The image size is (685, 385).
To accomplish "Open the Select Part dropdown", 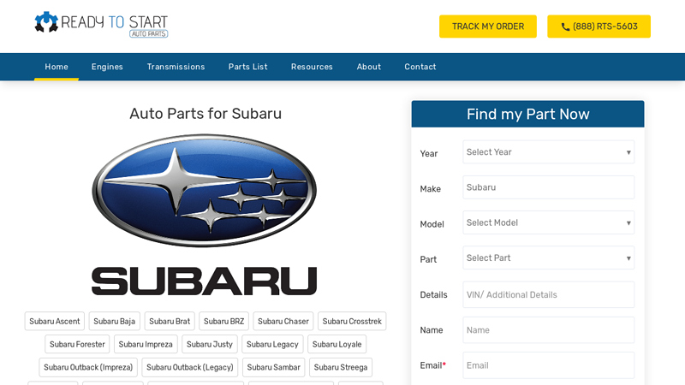I will (548, 258).
